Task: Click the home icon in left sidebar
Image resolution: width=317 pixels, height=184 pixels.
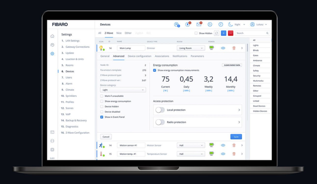Action: pos(52,36)
